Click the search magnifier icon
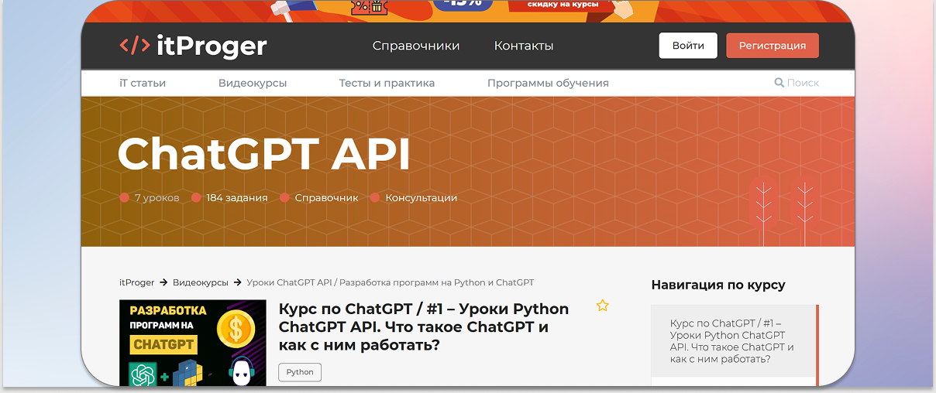This screenshot has height=393, width=936. pos(779,83)
